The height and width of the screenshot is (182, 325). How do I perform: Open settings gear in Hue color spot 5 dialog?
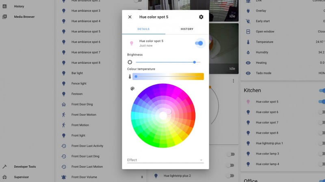201,17
